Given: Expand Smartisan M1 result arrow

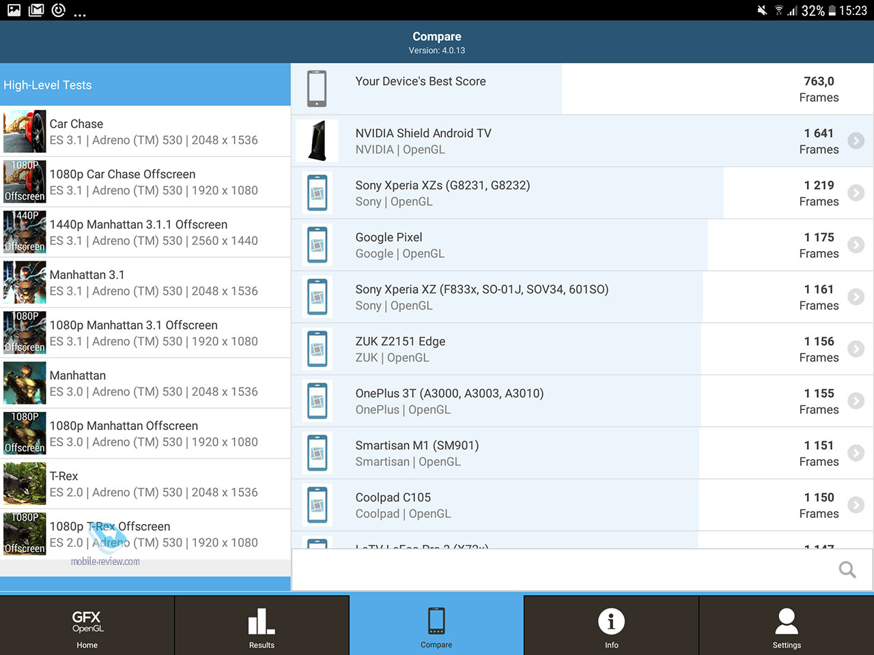Looking at the screenshot, I should pyautogui.click(x=856, y=452).
